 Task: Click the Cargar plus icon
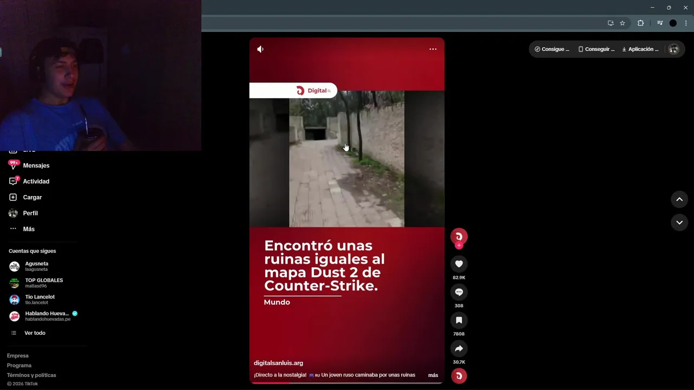click(13, 197)
